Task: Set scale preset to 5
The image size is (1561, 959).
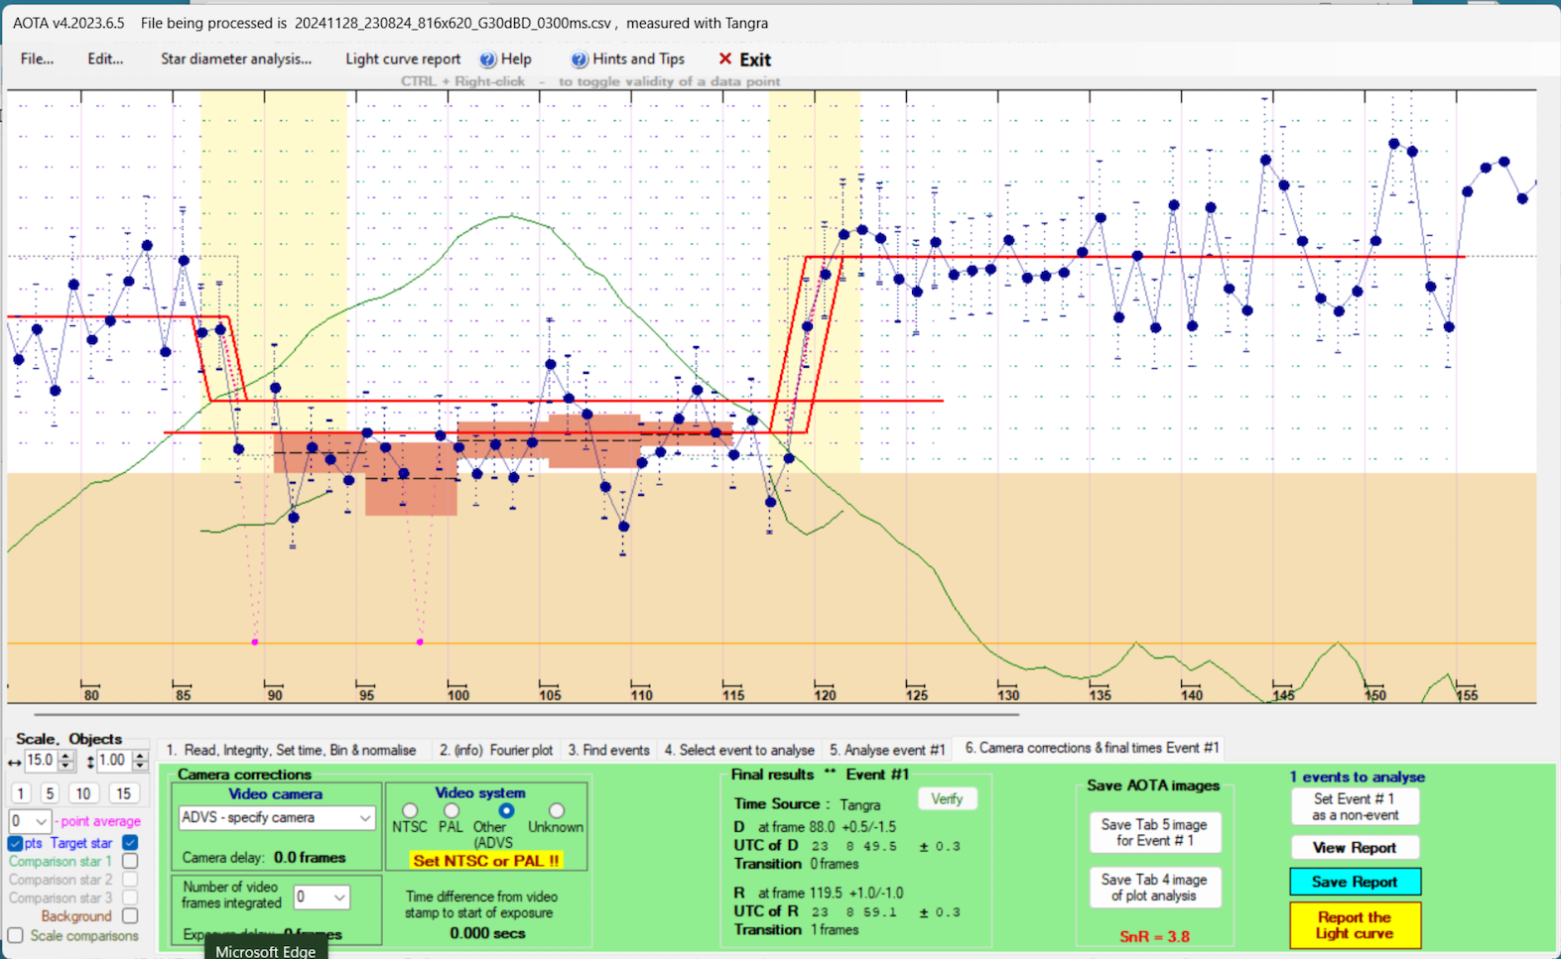Action: point(50,793)
